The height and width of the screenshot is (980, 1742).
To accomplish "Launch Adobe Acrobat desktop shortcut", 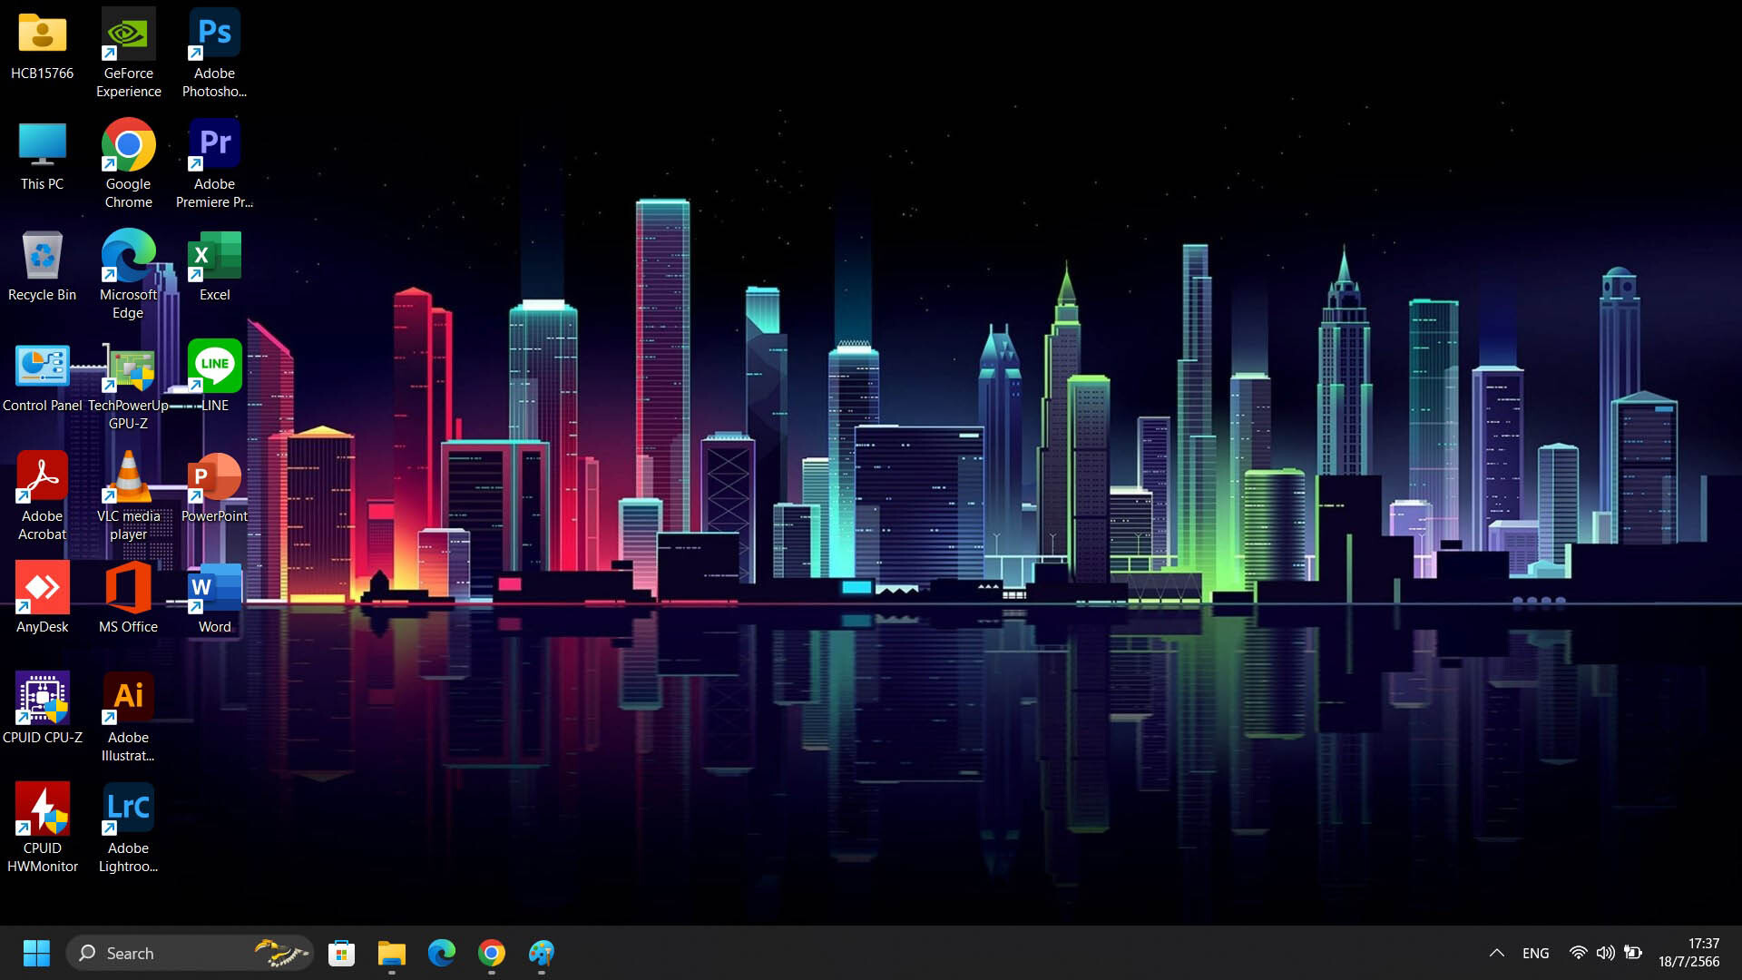I will (x=43, y=495).
